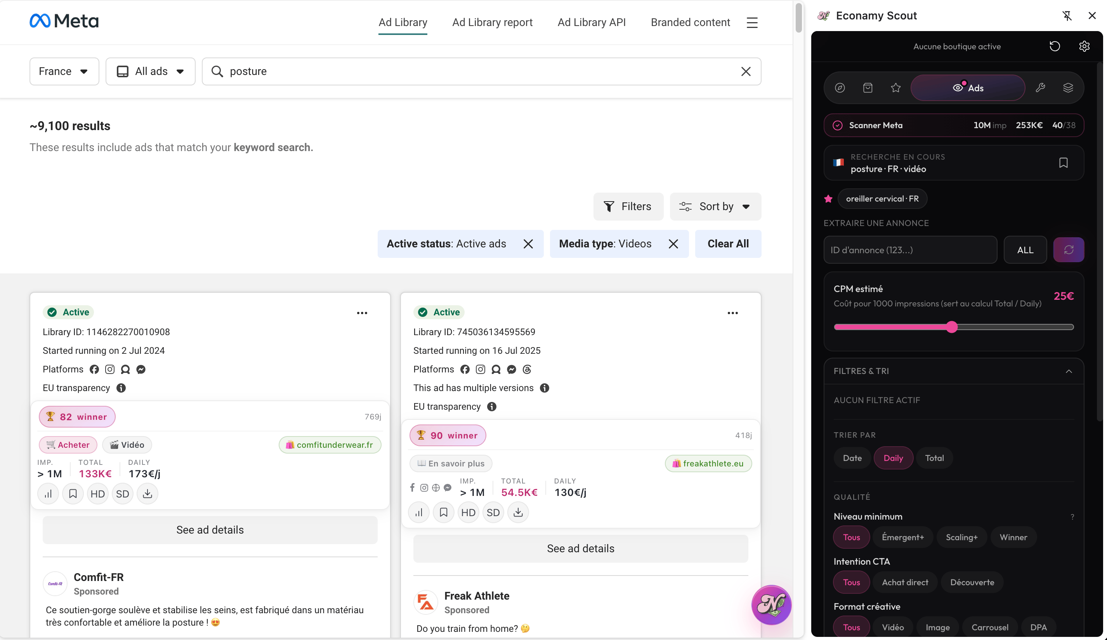Select the oreiller cervical · FR saved search
This screenshot has height=640, width=1107.
[882, 199]
